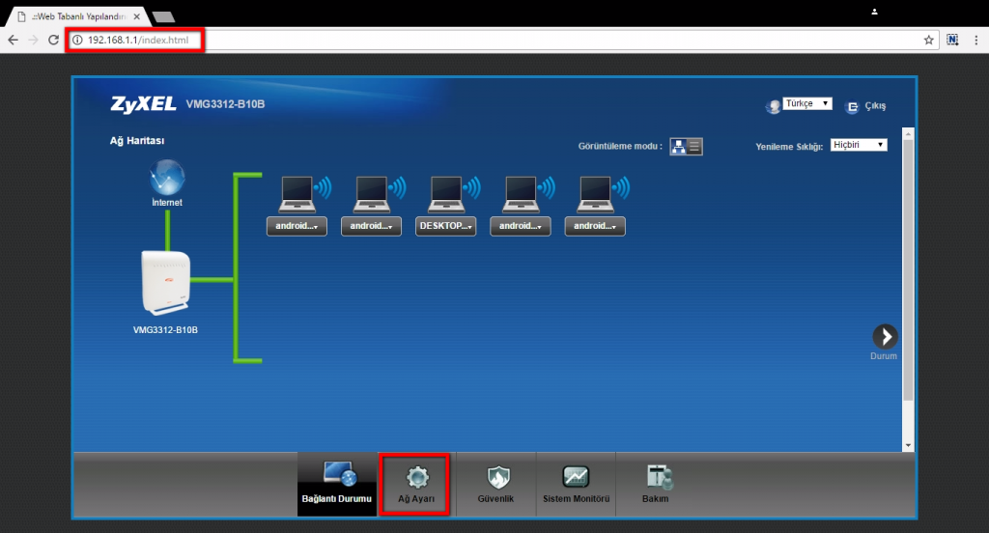Click the vertical scrollbar thumb
Viewport: 989px width, 533px height.
click(908, 270)
